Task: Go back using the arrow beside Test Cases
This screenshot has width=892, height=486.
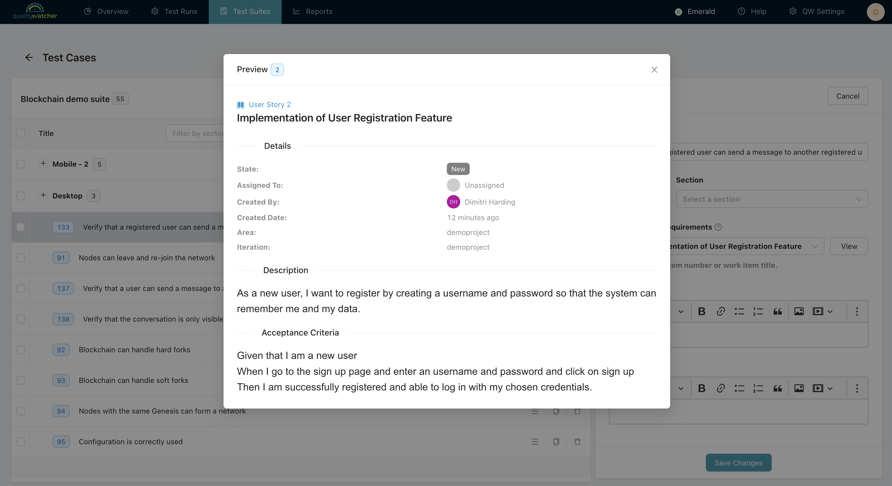Action: (x=29, y=57)
